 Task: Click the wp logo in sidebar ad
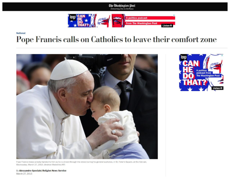(x=184, y=57)
